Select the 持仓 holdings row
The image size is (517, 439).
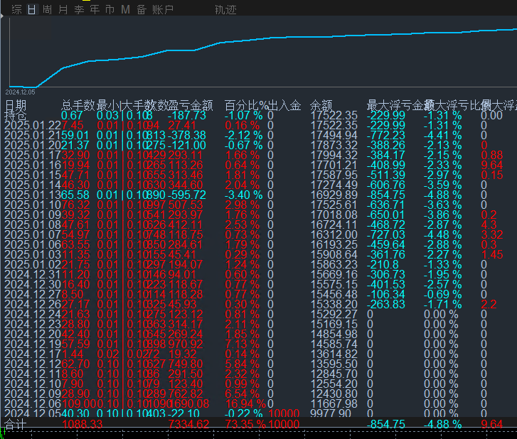[16, 115]
